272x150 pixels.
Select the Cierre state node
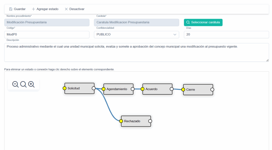tap(197, 90)
